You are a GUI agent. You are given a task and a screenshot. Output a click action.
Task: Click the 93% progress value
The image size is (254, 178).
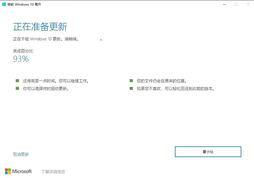[21, 59]
